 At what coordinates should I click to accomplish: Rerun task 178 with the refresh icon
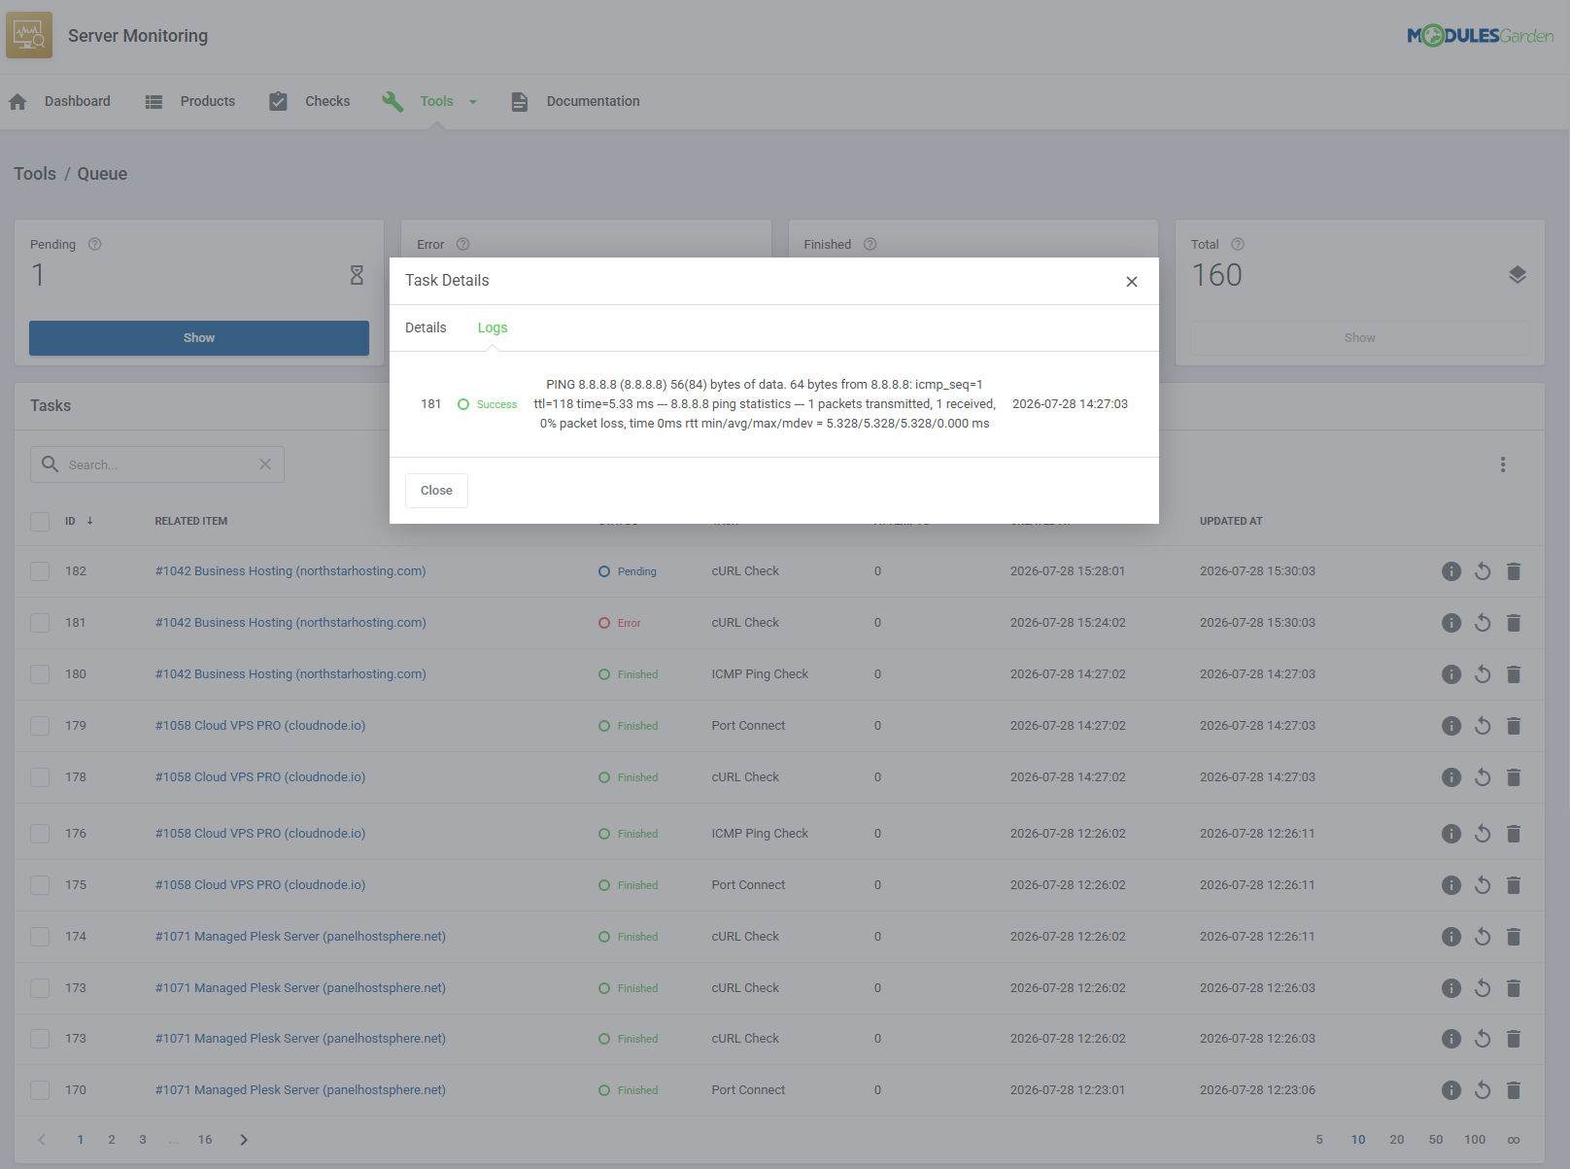1483,777
